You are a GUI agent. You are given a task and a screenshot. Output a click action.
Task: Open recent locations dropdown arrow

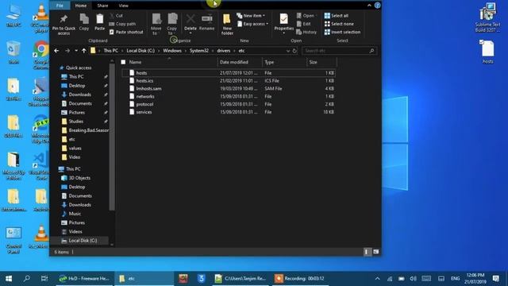(x=76, y=51)
